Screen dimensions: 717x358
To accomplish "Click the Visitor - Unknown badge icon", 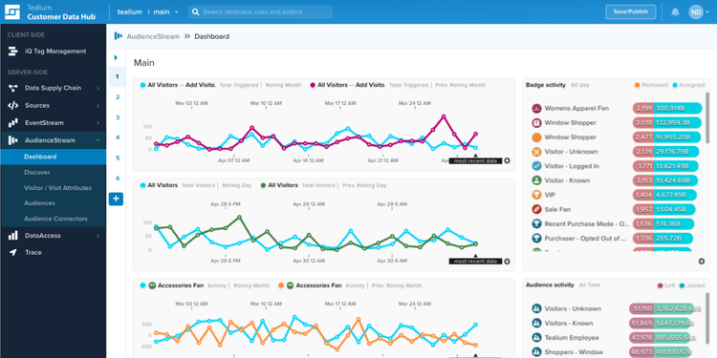I will coord(537,152).
